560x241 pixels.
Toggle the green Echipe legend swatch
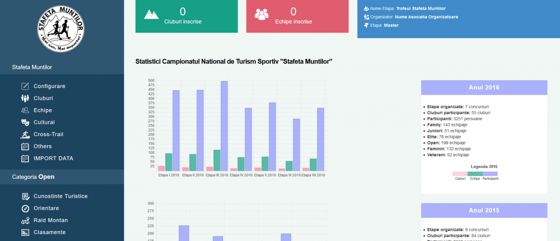coord(475,174)
